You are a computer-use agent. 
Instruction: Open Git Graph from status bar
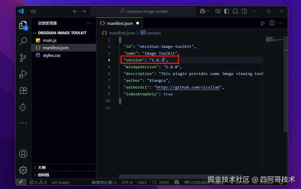coord(60,182)
